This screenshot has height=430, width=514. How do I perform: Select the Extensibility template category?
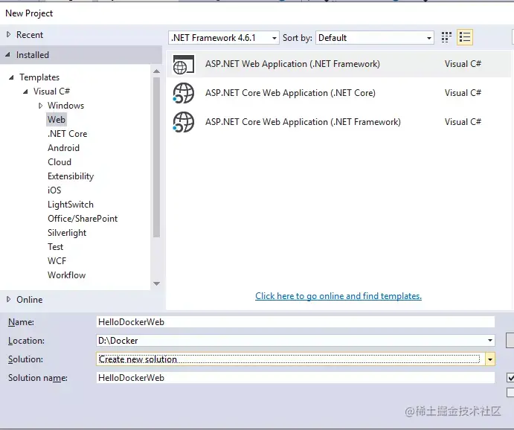71,176
